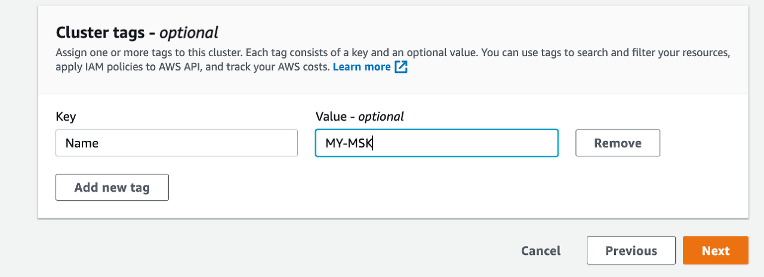Viewport: 764px width, 277px height.
Task: Click the gray background left of Cancel
Action: pyautogui.click(x=269, y=251)
